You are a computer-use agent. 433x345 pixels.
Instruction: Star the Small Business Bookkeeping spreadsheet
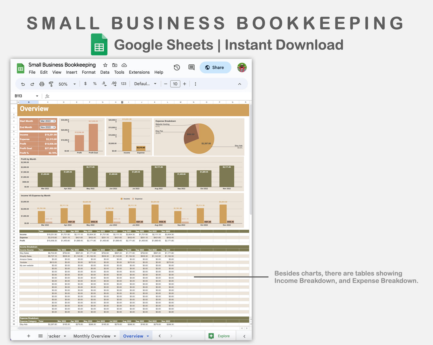pos(105,65)
